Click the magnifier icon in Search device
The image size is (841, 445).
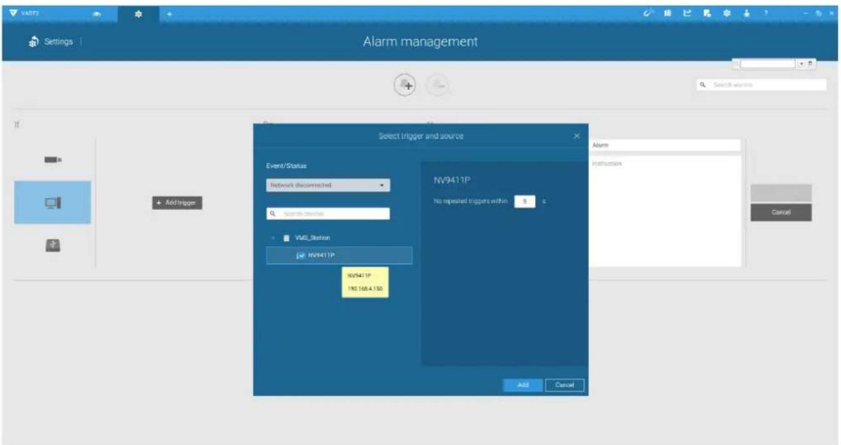273,214
